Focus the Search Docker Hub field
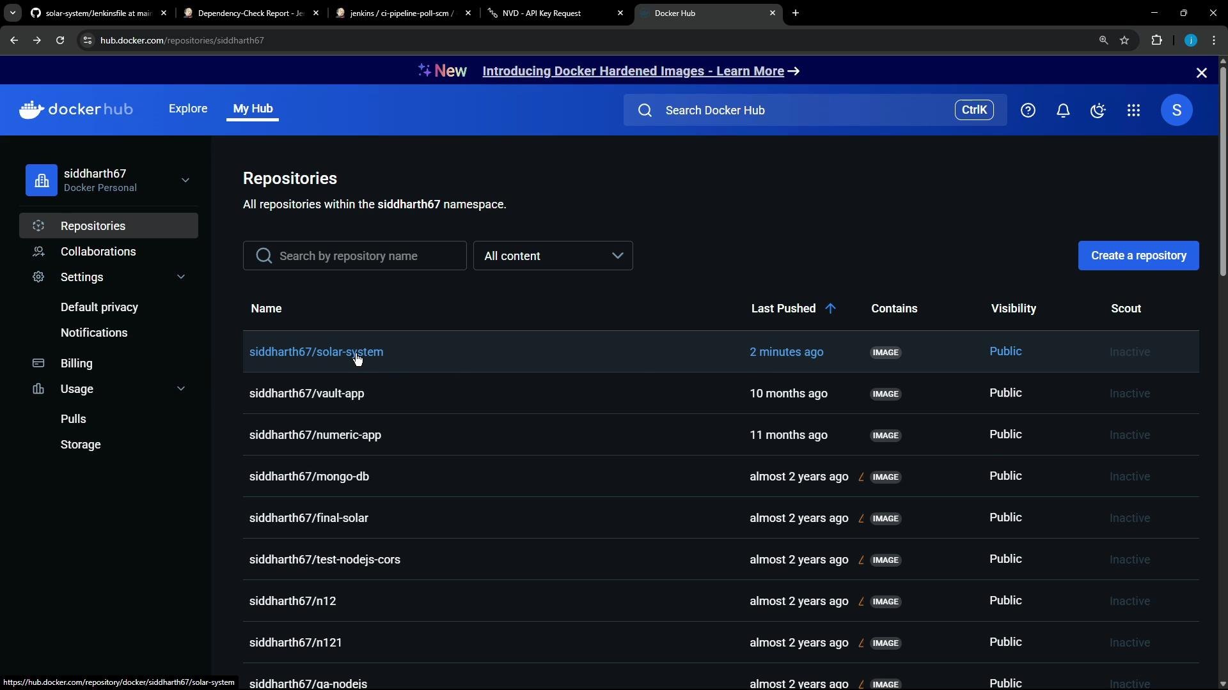The image size is (1228, 690). (x=815, y=111)
